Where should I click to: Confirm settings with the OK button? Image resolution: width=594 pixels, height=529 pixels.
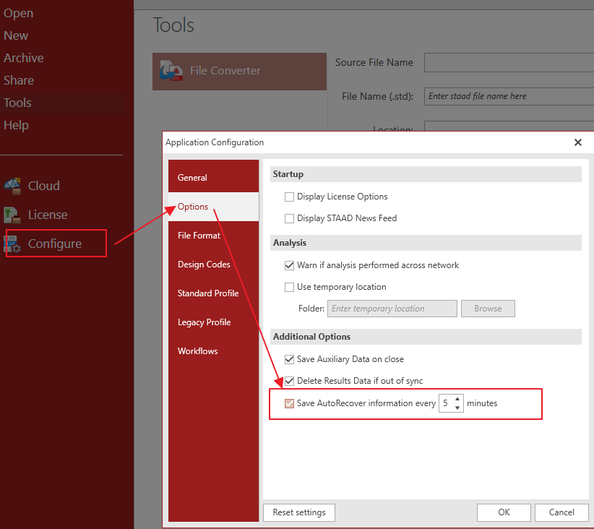click(x=504, y=512)
